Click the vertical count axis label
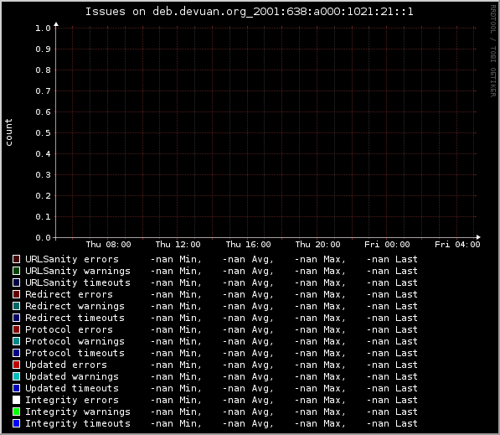The height and width of the screenshot is (435, 500). pos(8,132)
